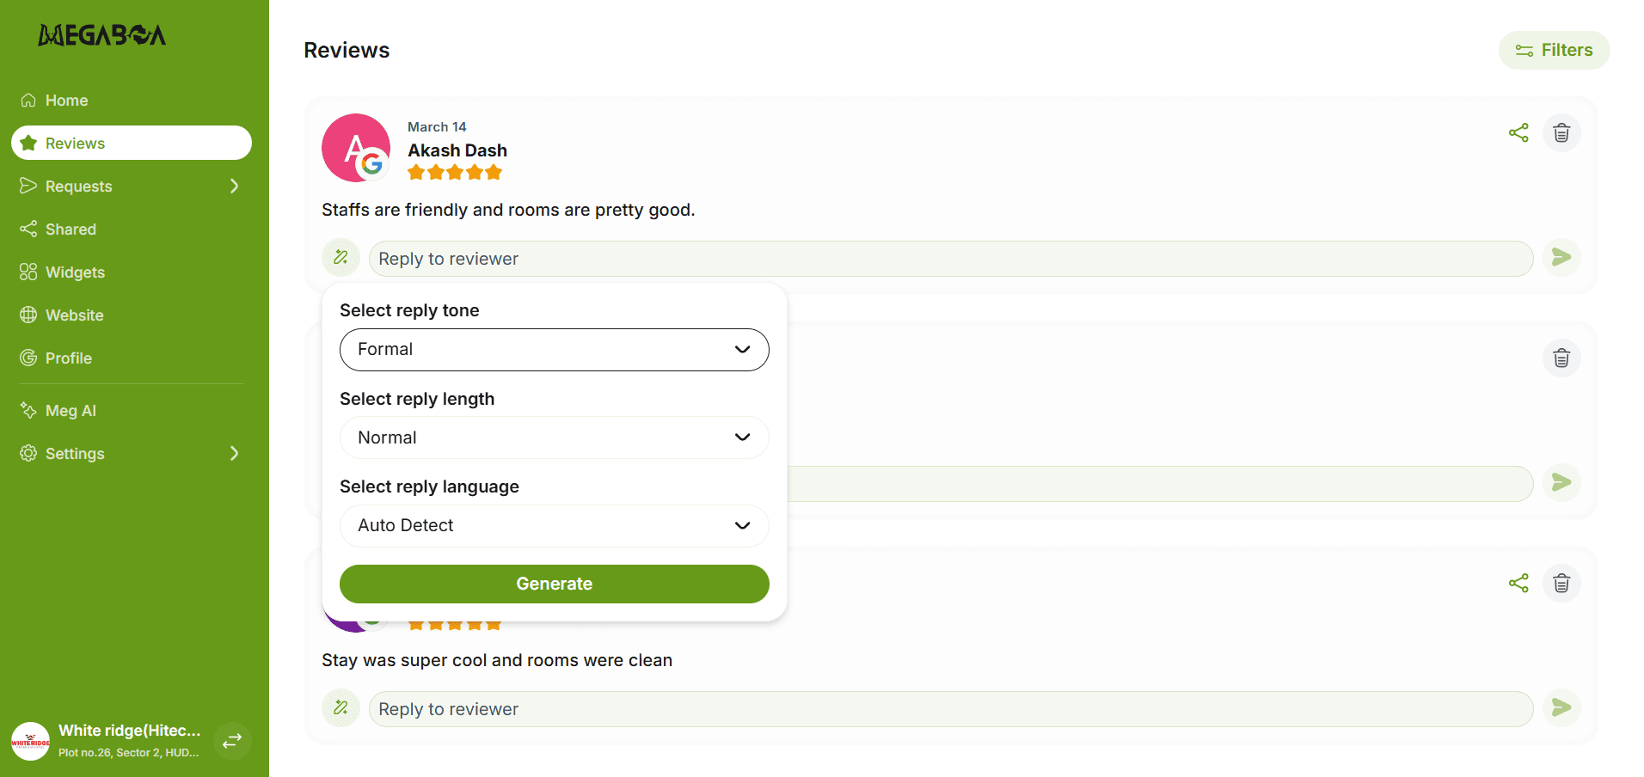Open the Widgets sidebar item

point(75,272)
